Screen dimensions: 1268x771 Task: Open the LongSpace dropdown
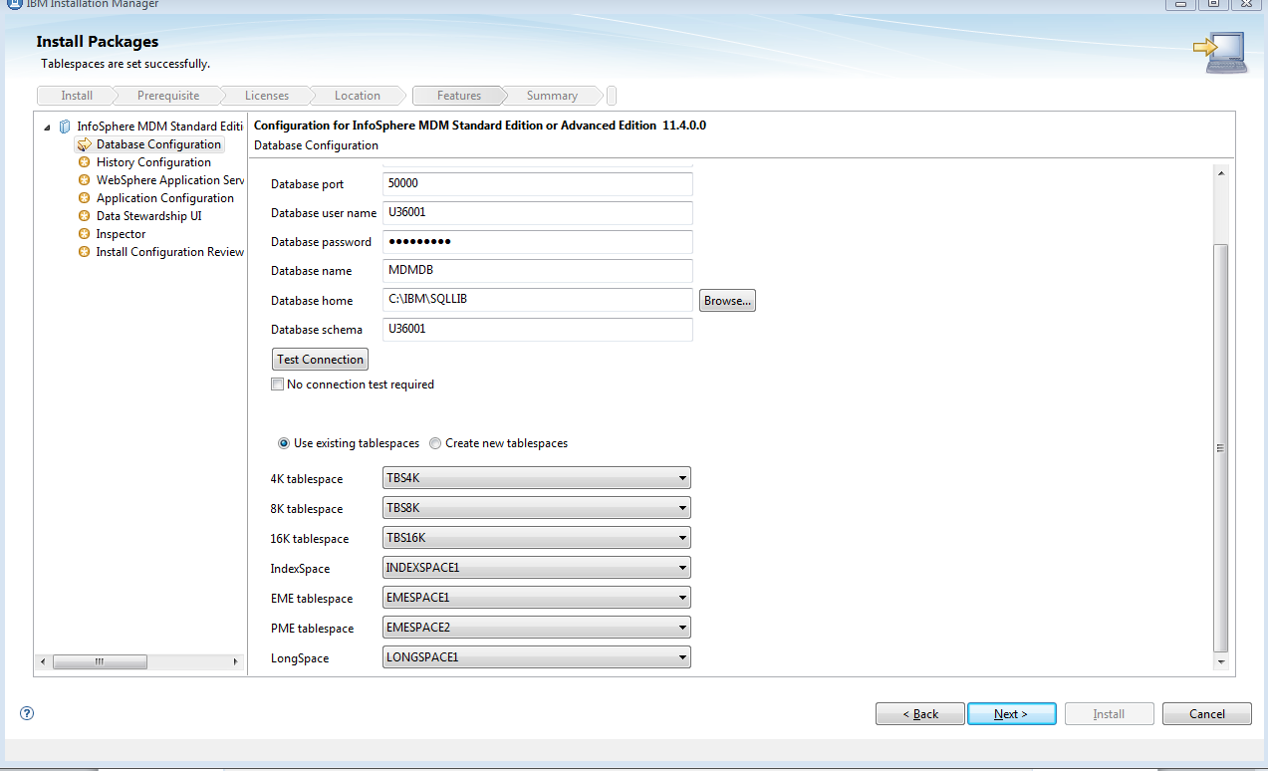click(x=537, y=657)
